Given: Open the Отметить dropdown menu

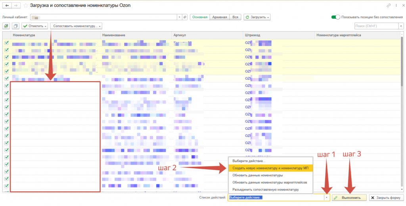Looking at the screenshot, I should point(35,26).
